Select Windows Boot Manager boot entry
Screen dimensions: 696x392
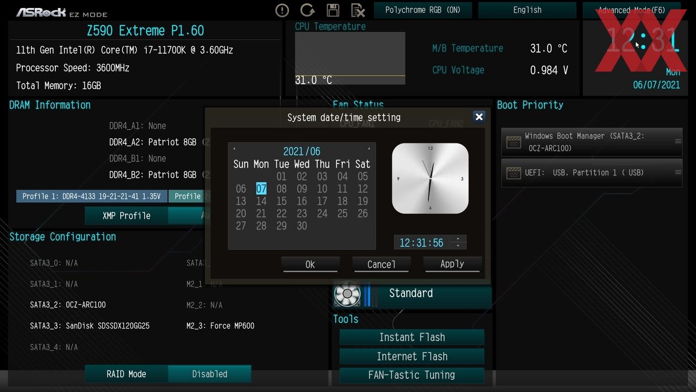592,142
